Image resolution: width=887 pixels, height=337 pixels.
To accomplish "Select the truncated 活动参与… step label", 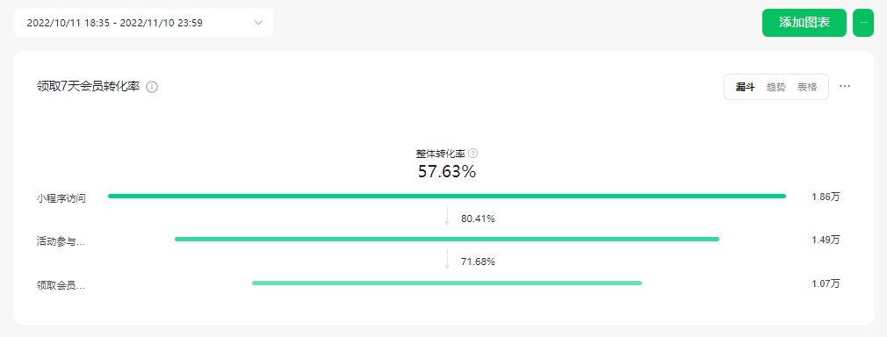I will pos(61,242).
